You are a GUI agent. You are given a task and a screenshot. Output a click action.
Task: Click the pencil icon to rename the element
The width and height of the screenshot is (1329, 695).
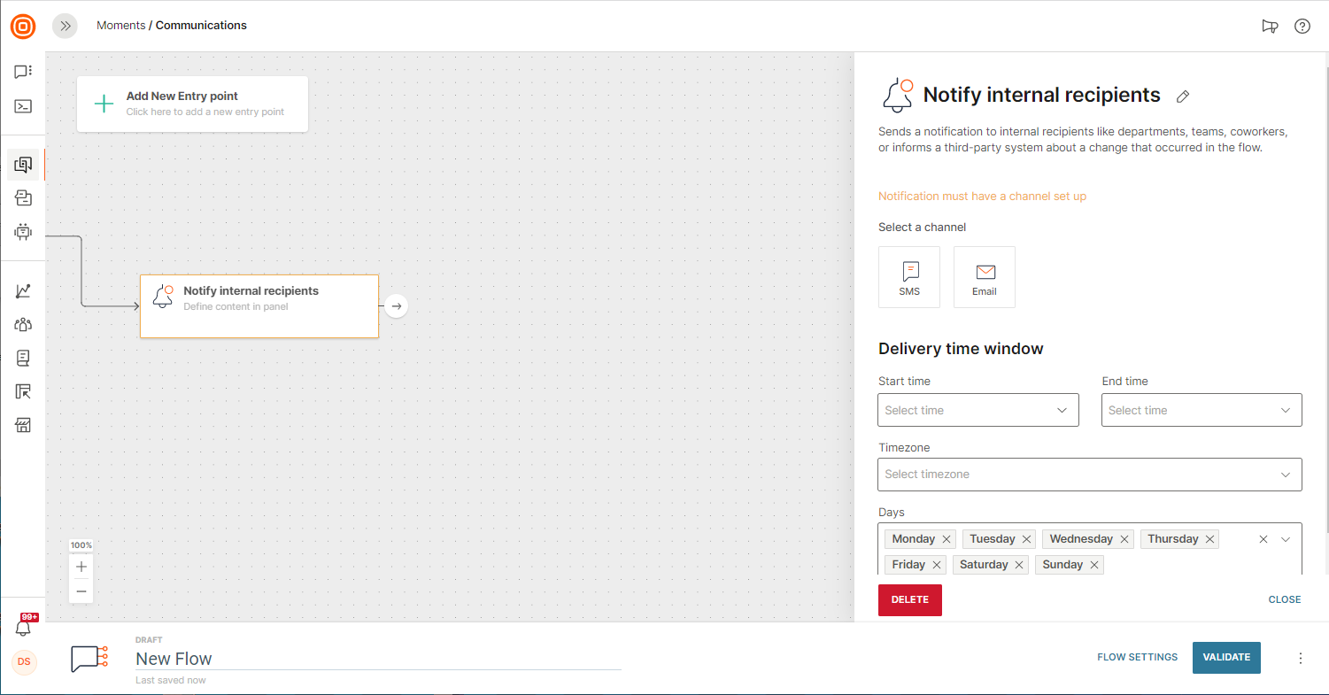click(x=1183, y=97)
